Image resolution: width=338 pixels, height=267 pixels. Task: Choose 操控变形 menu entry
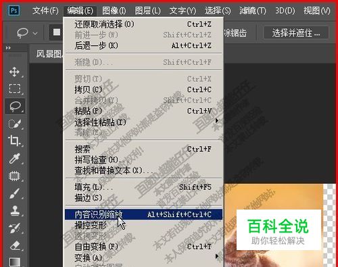click(143, 225)
